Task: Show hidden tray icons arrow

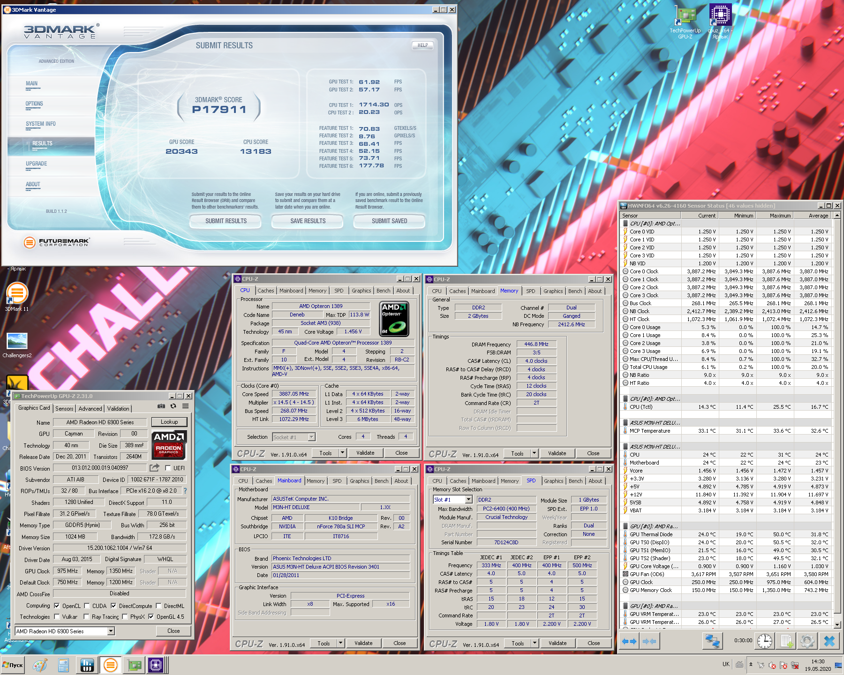Action: click(751, 665)
